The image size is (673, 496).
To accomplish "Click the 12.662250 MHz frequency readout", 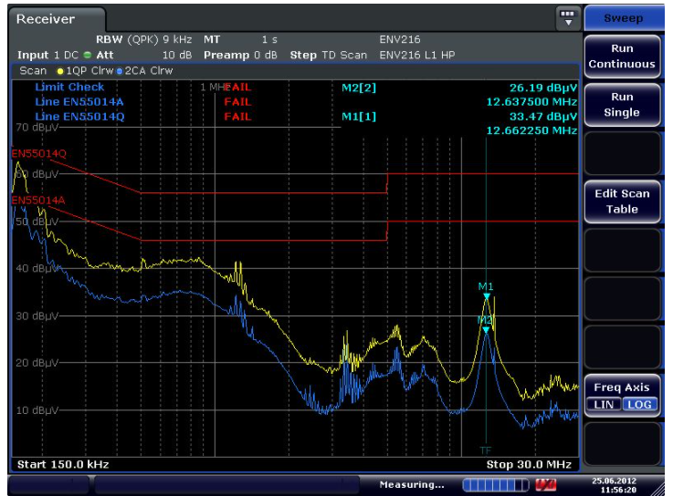I will 531,130.
